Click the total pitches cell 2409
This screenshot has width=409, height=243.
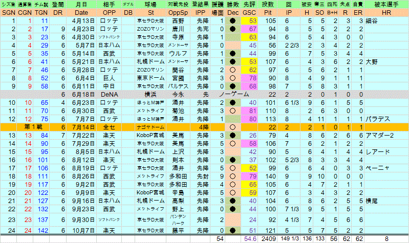(268, 239)
